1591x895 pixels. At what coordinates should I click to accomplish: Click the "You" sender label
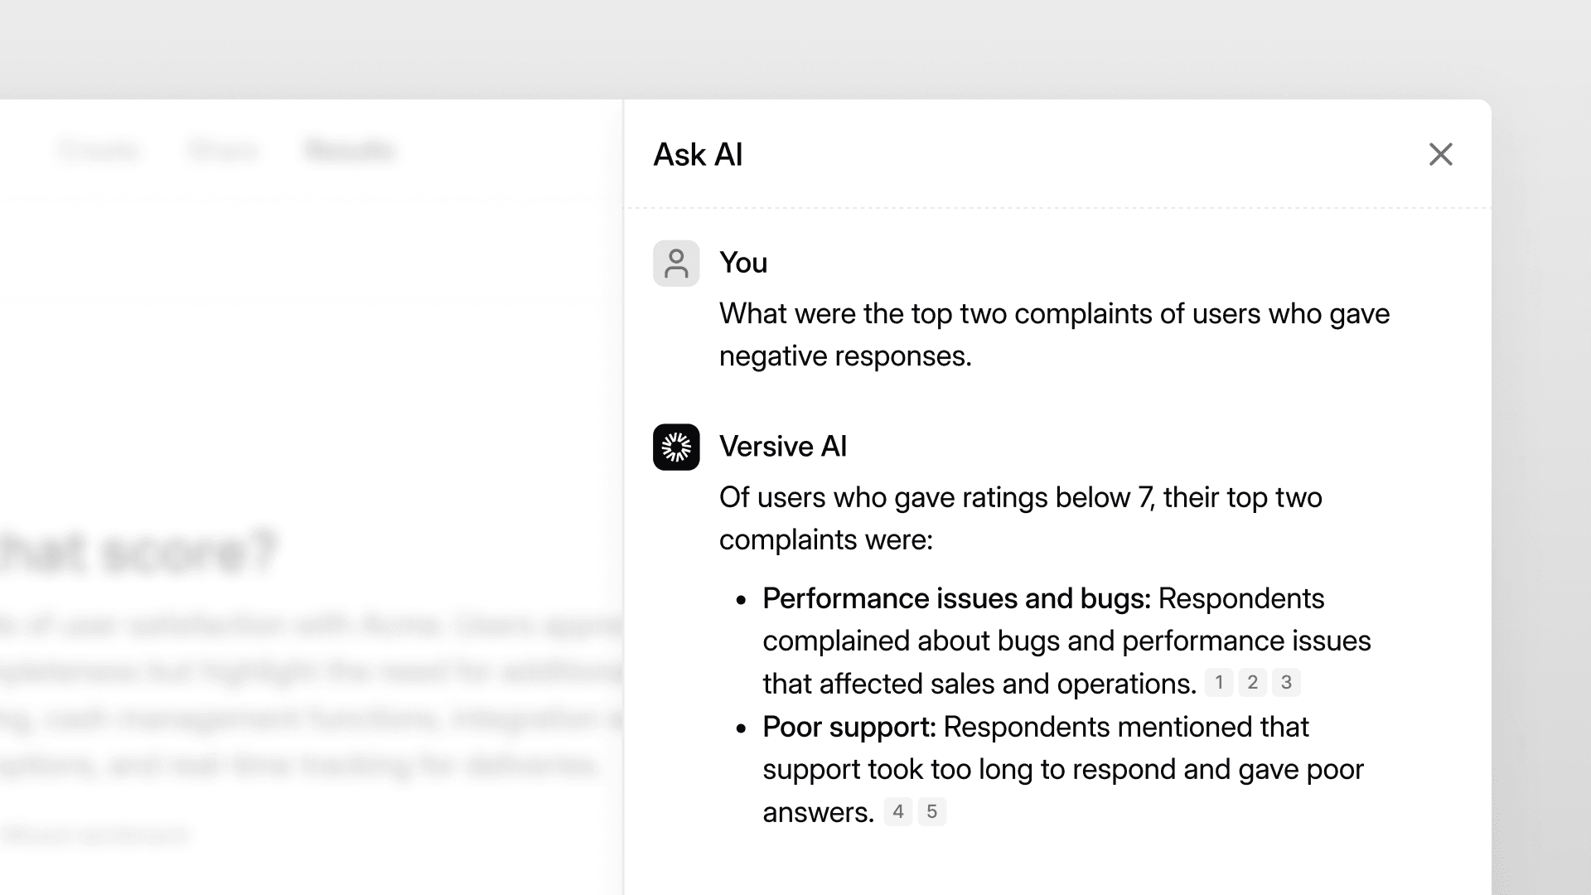(743, 262)
